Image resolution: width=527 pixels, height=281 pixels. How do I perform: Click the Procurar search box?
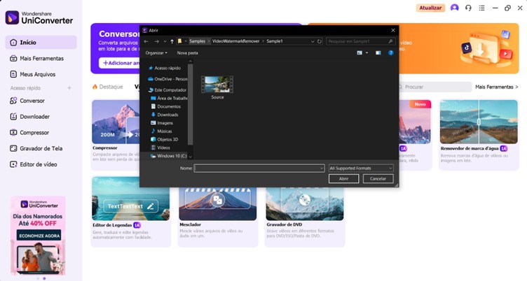[435, 87]
